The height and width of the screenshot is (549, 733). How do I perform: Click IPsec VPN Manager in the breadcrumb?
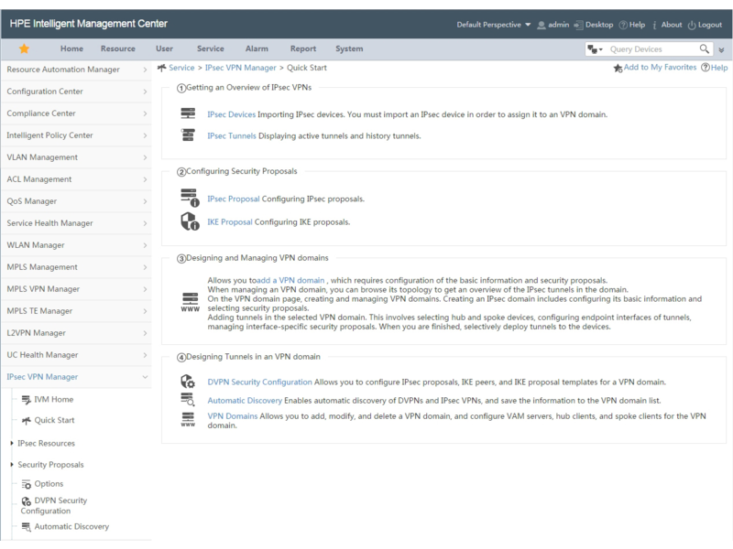click(x=240, y=68)
